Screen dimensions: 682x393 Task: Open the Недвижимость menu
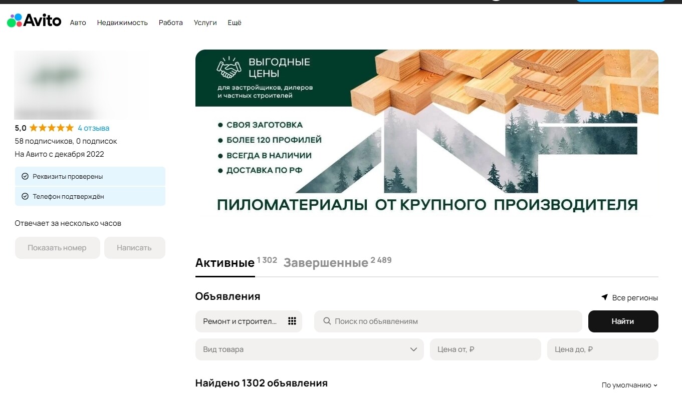click(122, 23)
